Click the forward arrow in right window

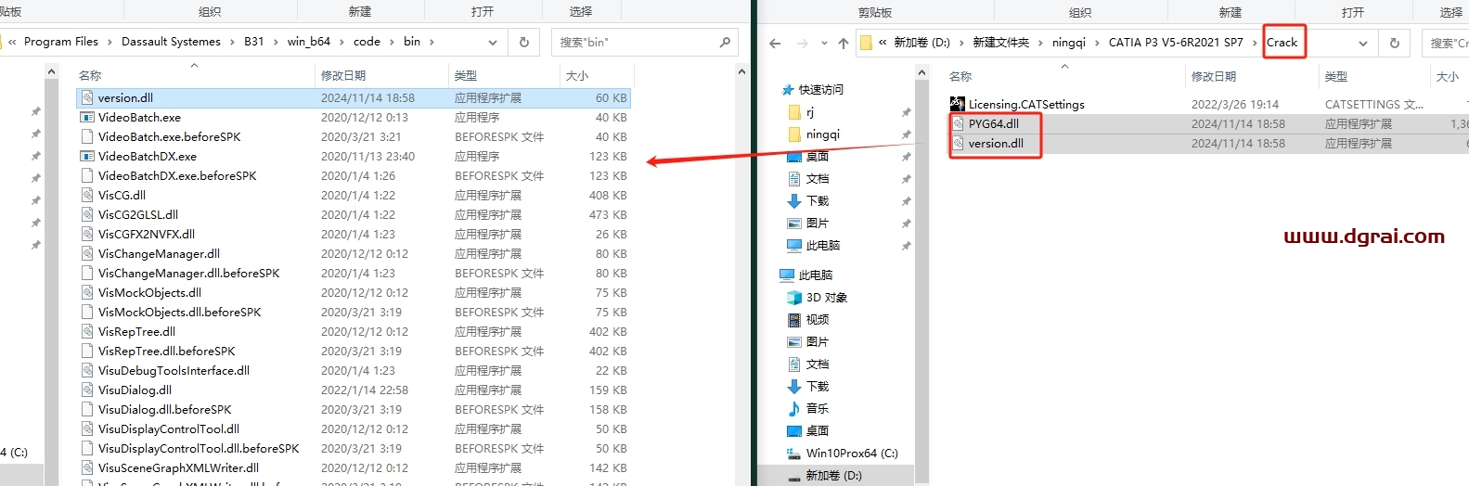click(x=803, y=43)
